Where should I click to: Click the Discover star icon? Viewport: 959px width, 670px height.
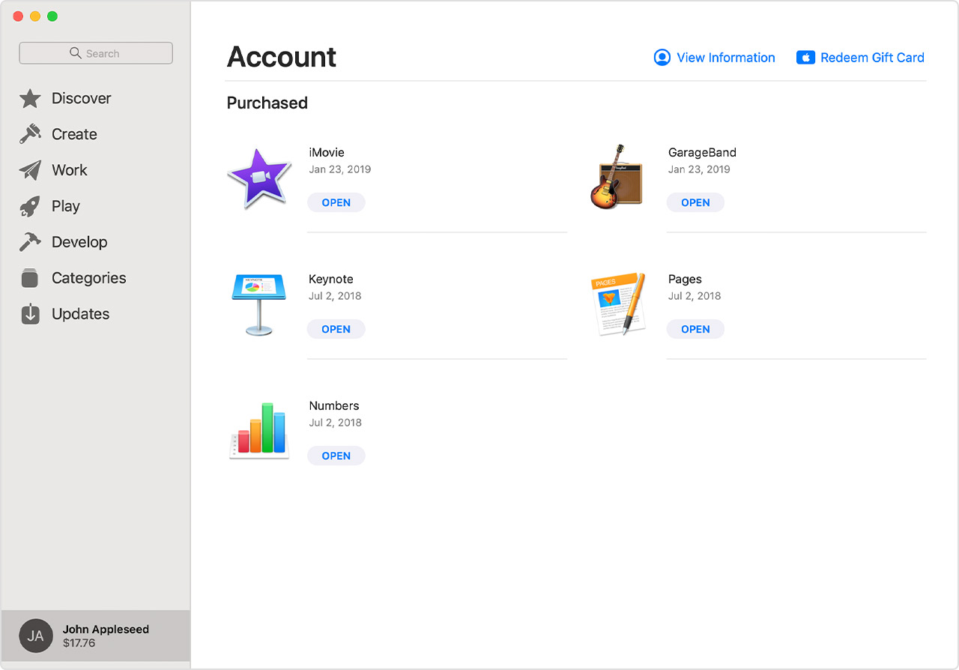[x=30, y=98]
